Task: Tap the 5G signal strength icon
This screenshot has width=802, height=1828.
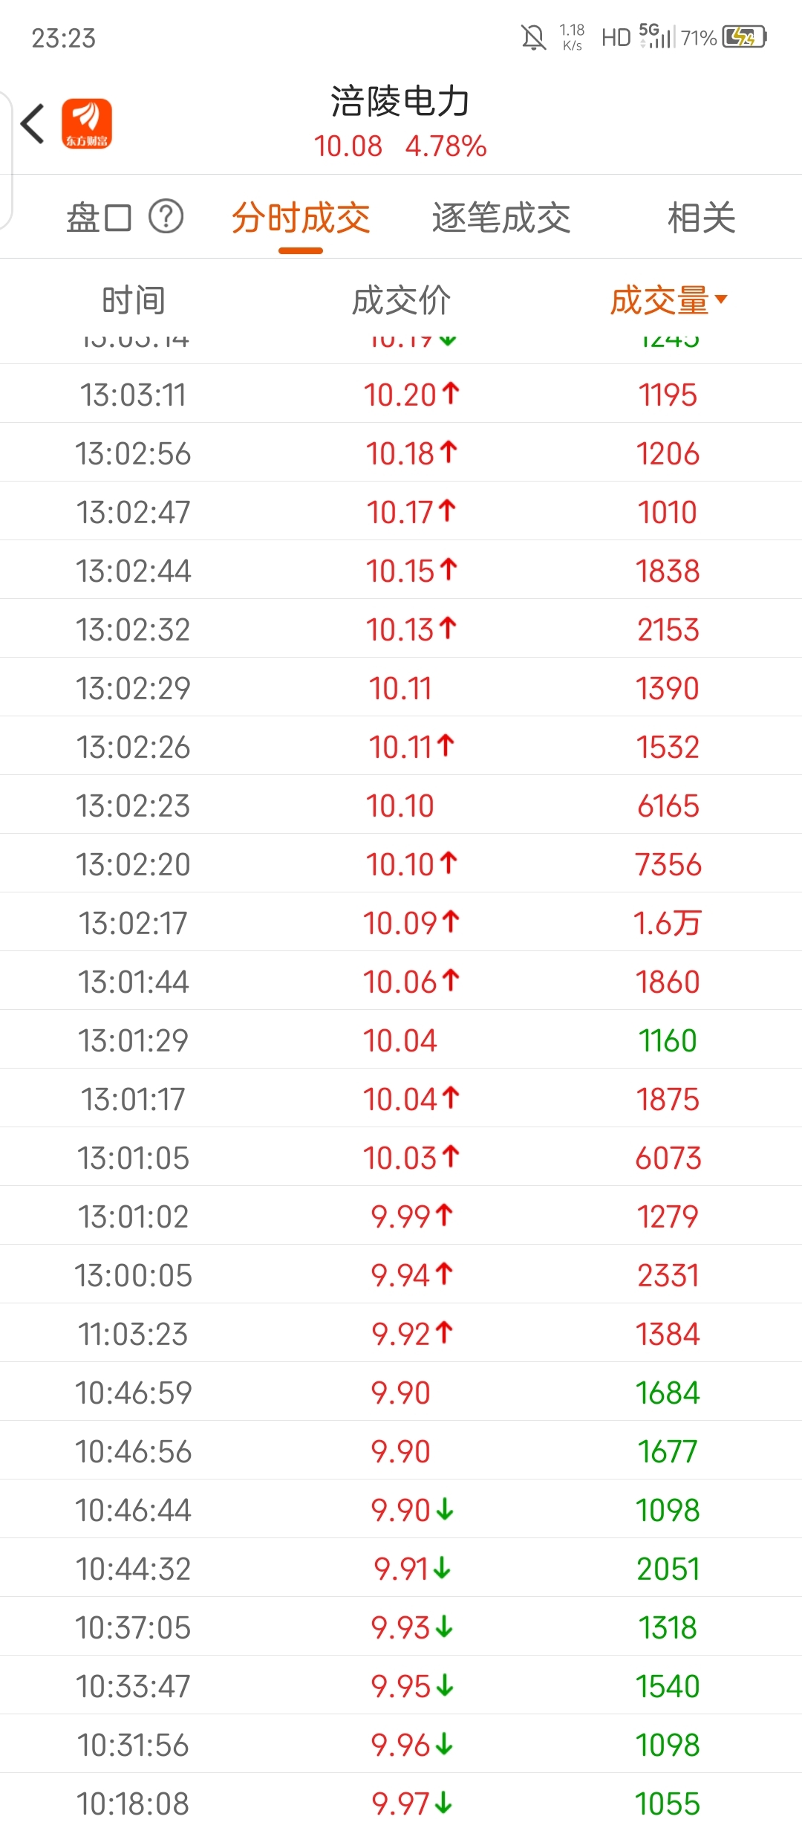Action: coord(656,36)
